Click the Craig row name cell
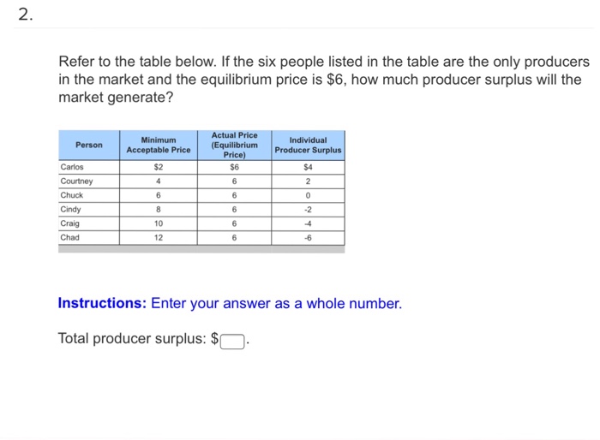 click(x=89, y=223)
